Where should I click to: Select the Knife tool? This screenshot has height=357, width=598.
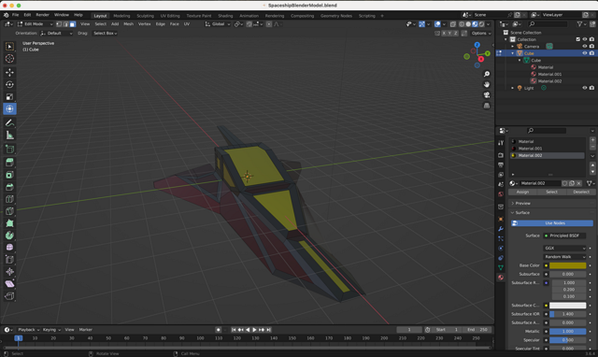click(x=9, y=211)
